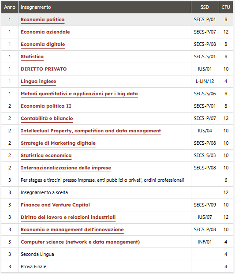Open the Contabilità e bilancio link
235x274 pixels.
[x=47, y=119]
